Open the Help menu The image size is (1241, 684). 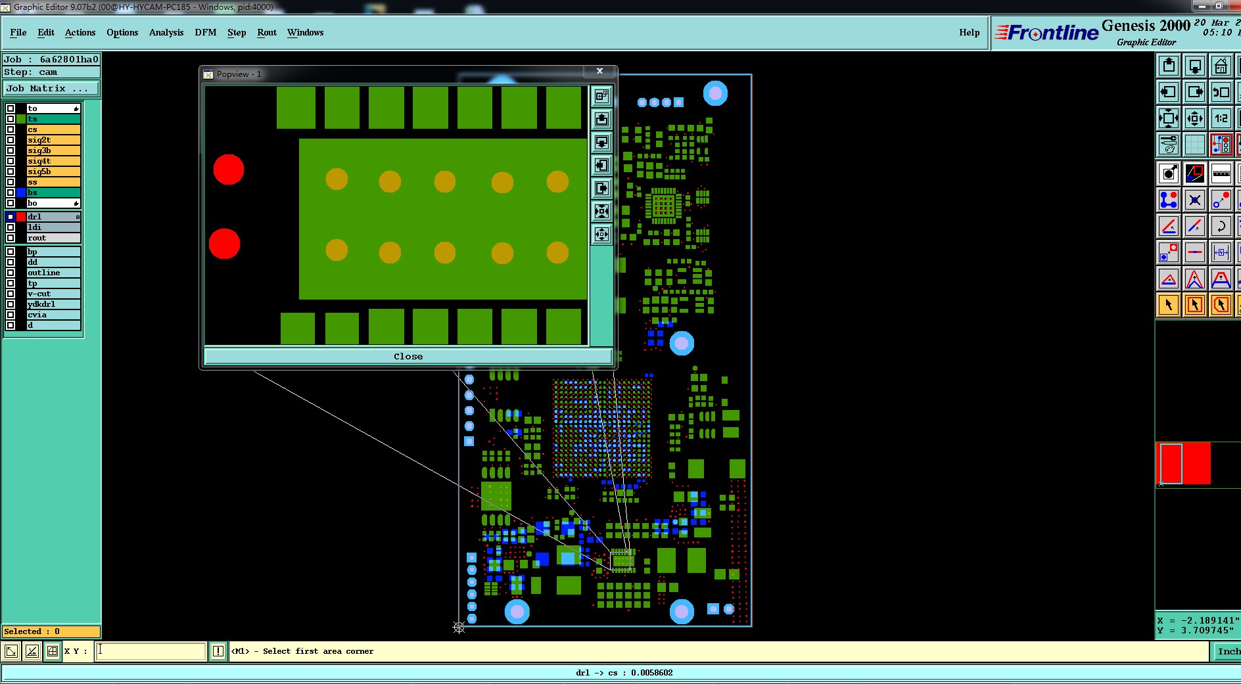tap(970, 32)
